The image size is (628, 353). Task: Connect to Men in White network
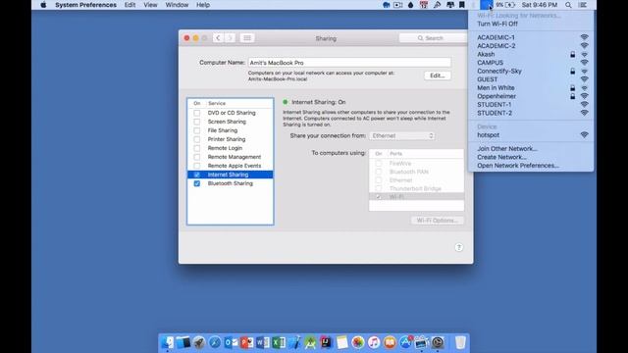pyautogui.click(x=531, y=87)
